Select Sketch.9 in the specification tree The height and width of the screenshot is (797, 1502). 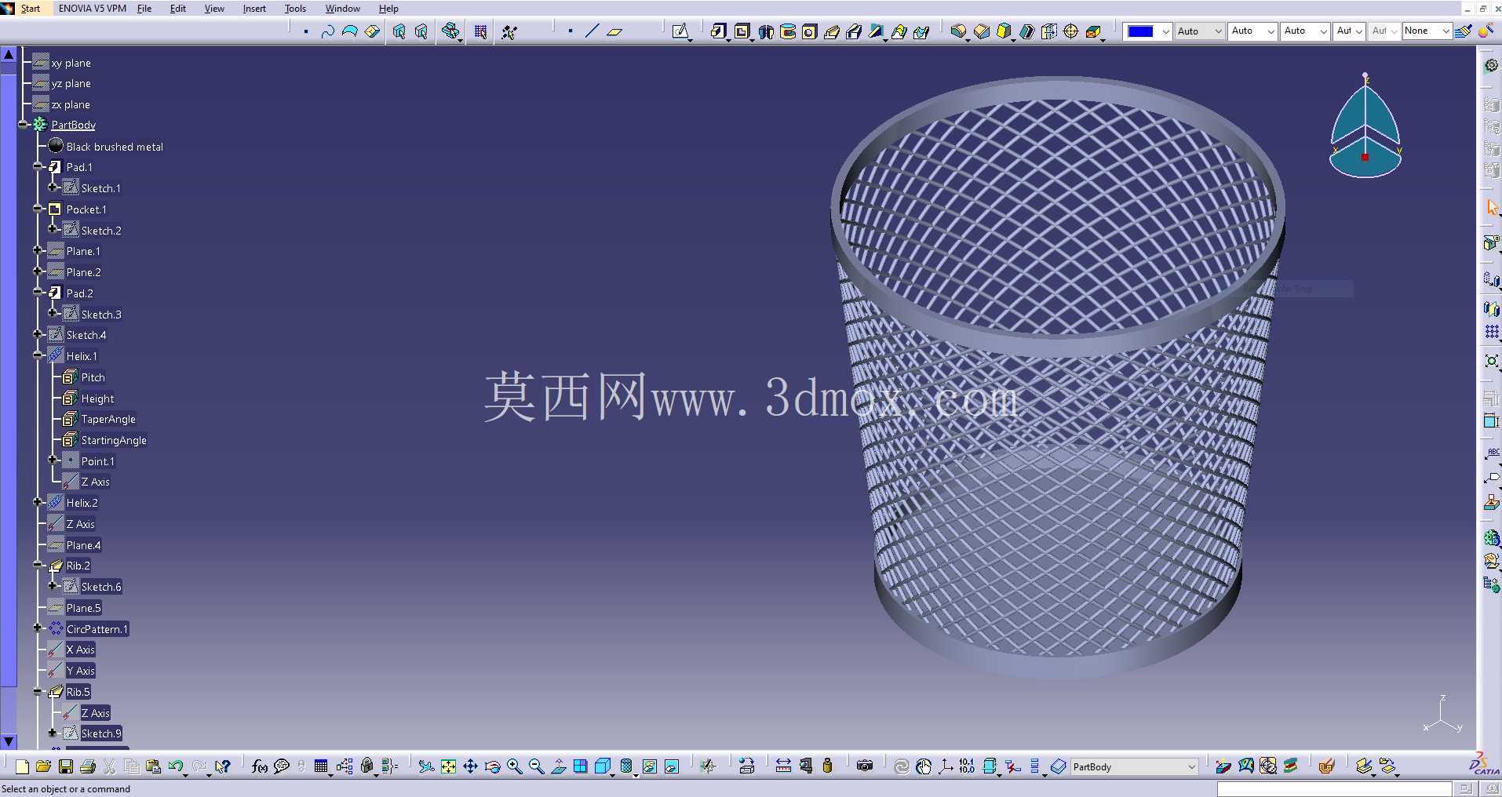tap(101, 733)
